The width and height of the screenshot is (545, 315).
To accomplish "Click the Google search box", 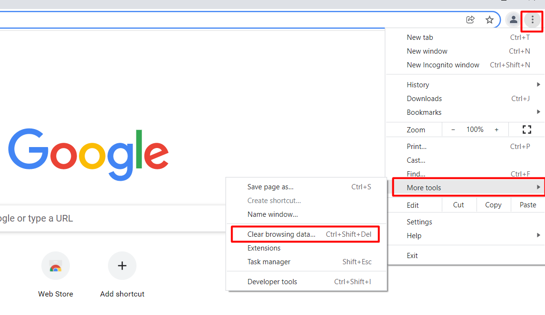I will pos(113,218).
